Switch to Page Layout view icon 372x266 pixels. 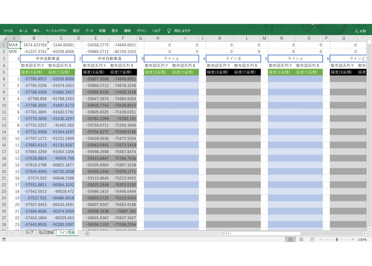point(301,240)
